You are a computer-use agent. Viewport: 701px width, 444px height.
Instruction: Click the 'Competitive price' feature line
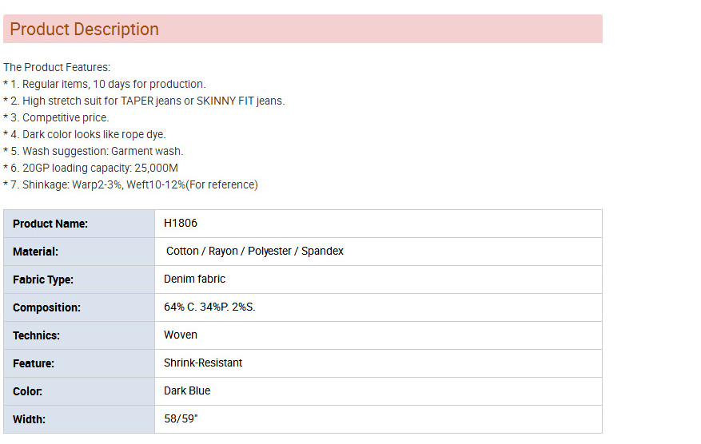pyautogui.click(x=56, y=117)
